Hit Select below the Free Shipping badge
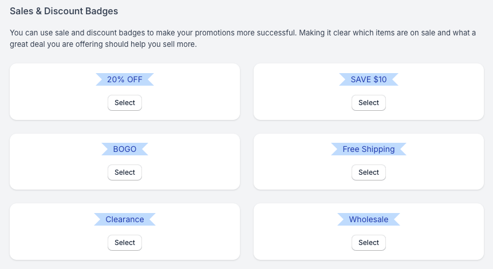Screen dimensions: 493x269 pyautogui.click(x=368, y=172)
